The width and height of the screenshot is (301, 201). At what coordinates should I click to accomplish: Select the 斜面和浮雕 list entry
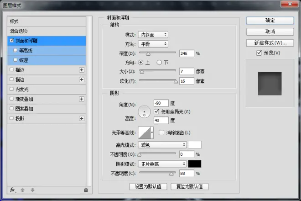click(47, 41)
